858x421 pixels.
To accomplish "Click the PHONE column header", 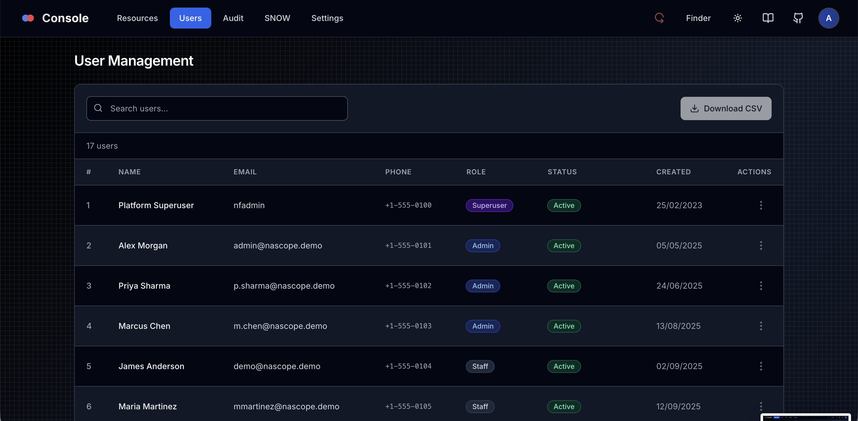I will pyautogui.click(x=398, y=172).
